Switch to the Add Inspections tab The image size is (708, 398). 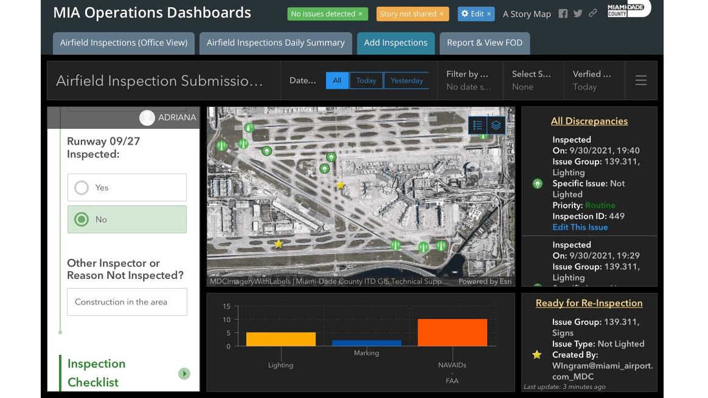tap(395, 43)
